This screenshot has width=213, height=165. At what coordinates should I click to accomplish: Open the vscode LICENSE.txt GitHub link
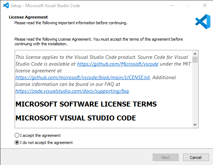point(82,77)
